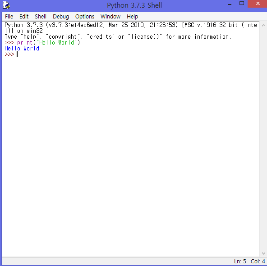Screen dimensions: 267x266
Task: Open the Options menu
Action: click(85, 17)
